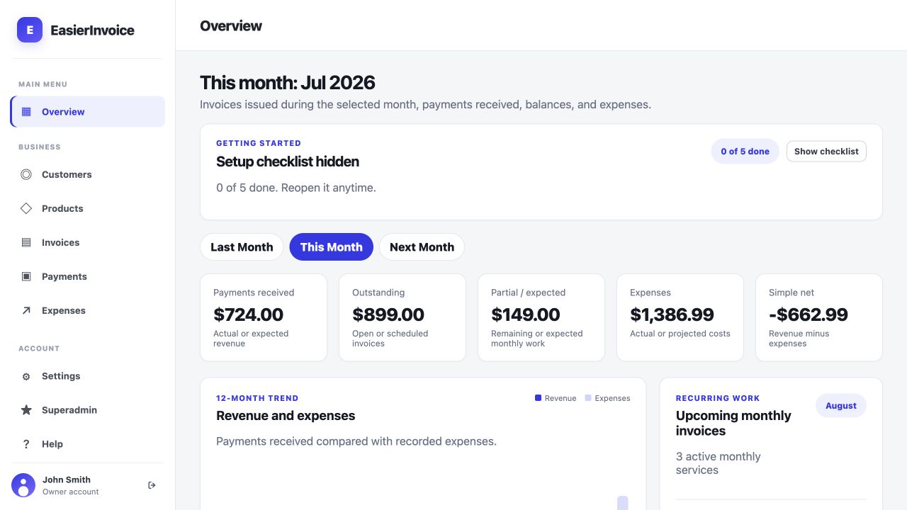The width and height of the screenshot is (907, 510).
Task: Click the Revenue legend color swatch
Action: pyautogui.click(x=538, y=398)
